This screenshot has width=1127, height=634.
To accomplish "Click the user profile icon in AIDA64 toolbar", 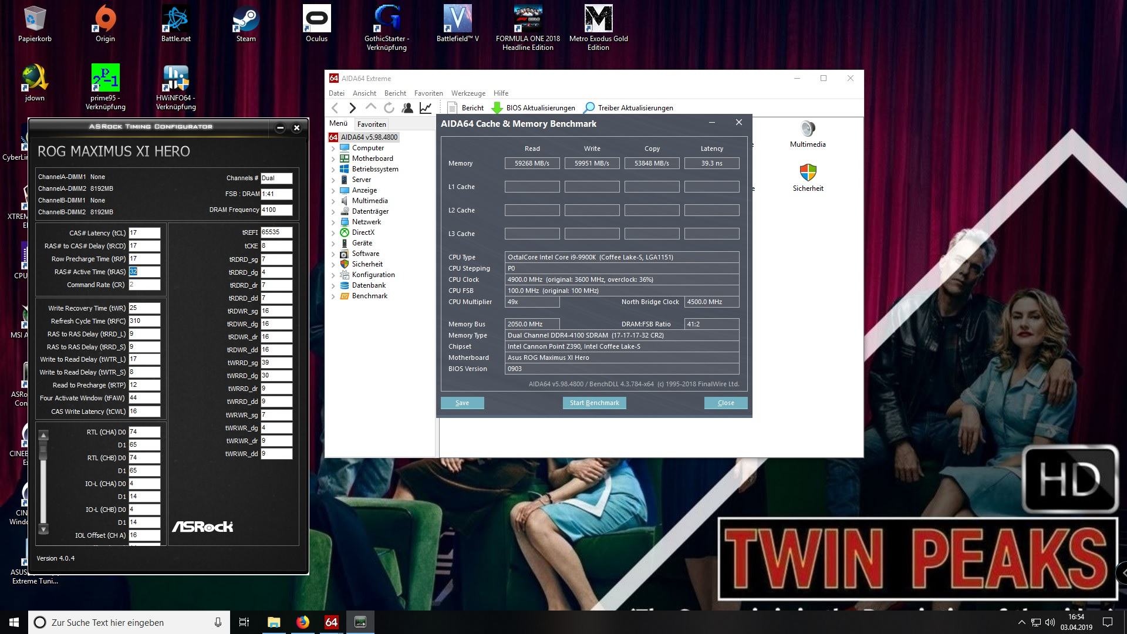I will coord(407,107).
